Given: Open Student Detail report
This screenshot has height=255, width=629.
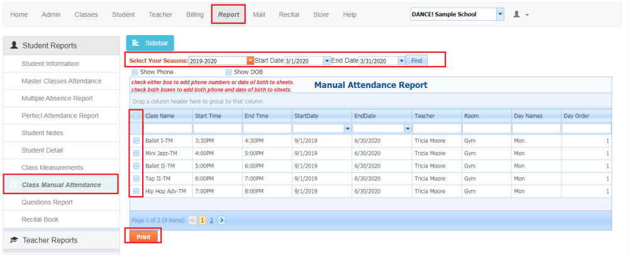Looking at the screenshot, I should click(61, 150).
